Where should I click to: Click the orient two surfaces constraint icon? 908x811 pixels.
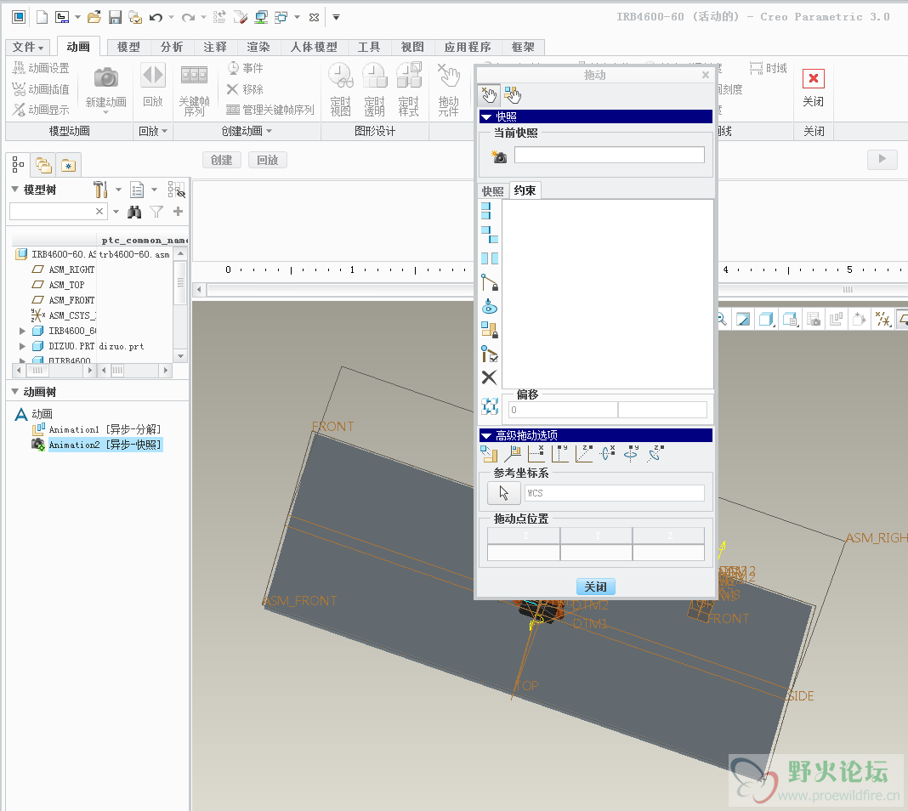pos(490,258)
